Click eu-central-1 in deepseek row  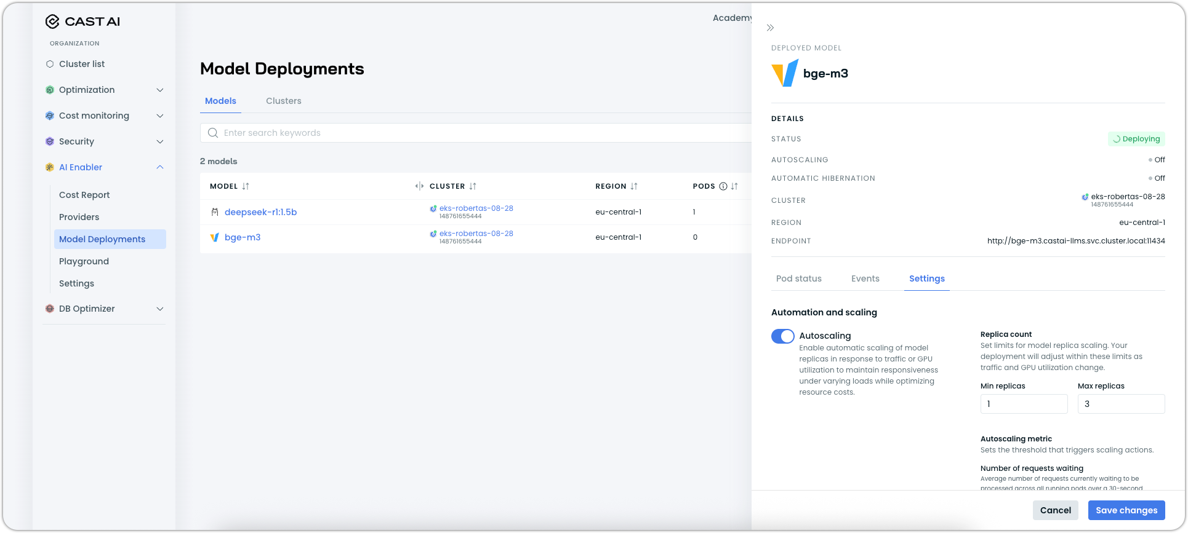[x=619, y=212]
